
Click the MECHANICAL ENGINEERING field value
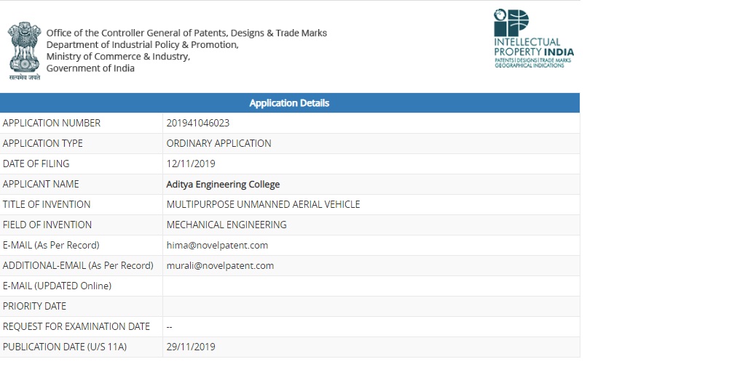pyautogui.click(x=226, y=225)
